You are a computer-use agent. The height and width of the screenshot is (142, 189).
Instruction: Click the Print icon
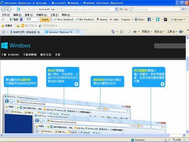click(135, 31)
